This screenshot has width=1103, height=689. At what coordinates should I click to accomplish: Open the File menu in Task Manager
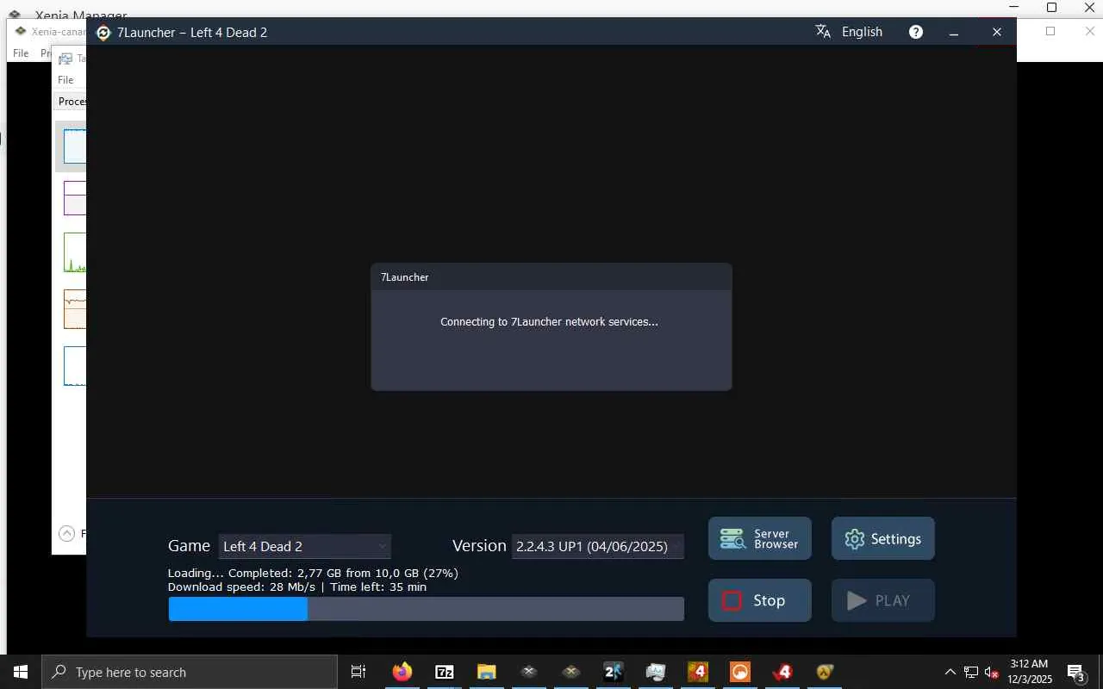tap(65, 80)
